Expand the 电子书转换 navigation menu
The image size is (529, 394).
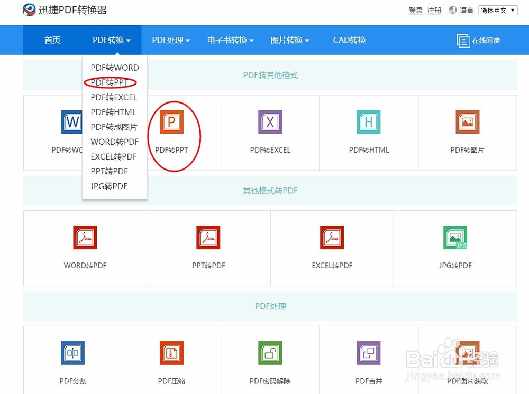[231, 40]
